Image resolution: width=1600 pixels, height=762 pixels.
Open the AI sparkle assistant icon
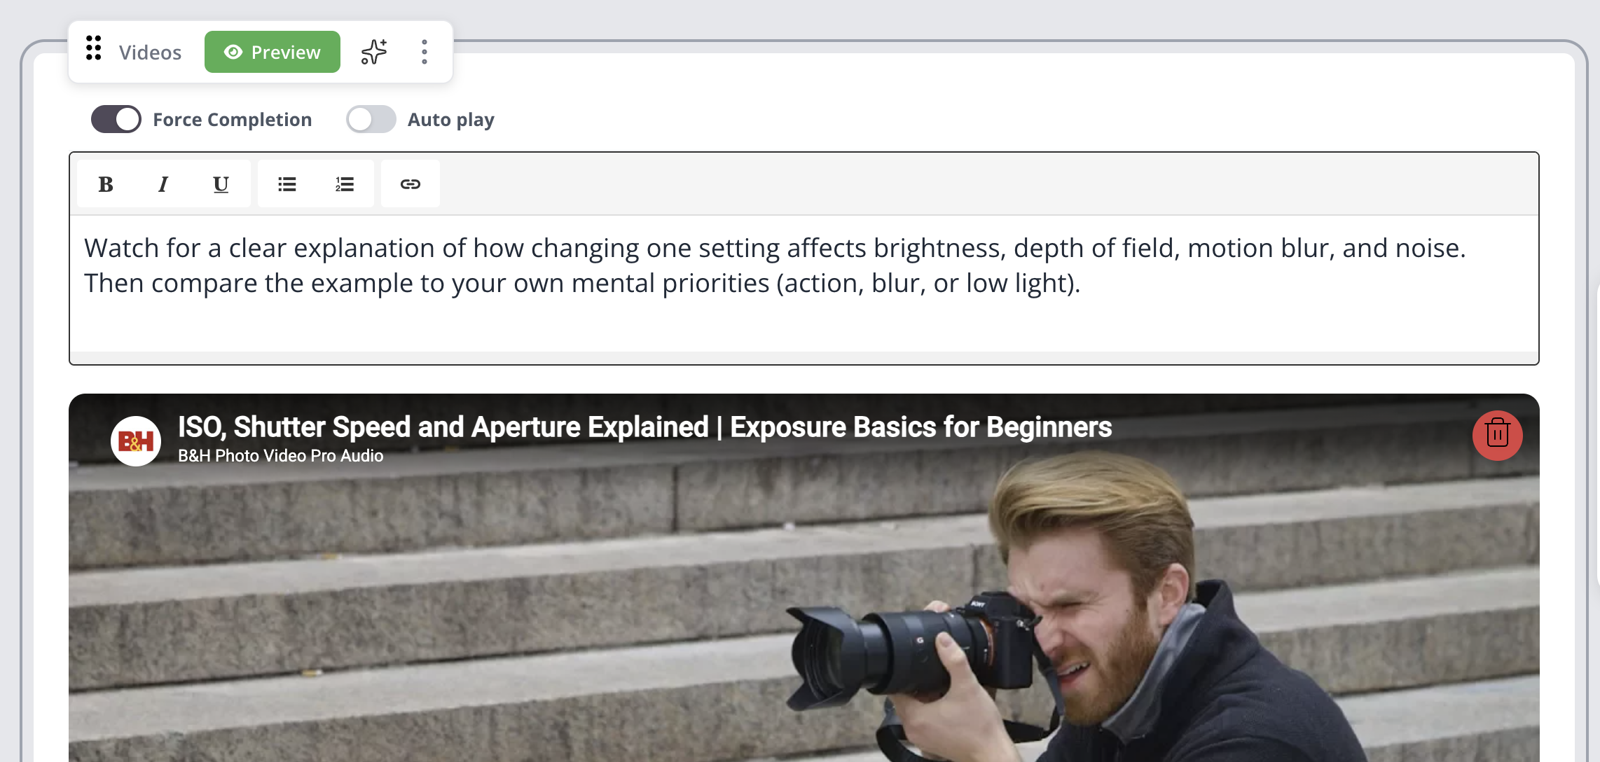tap(373, 52)
